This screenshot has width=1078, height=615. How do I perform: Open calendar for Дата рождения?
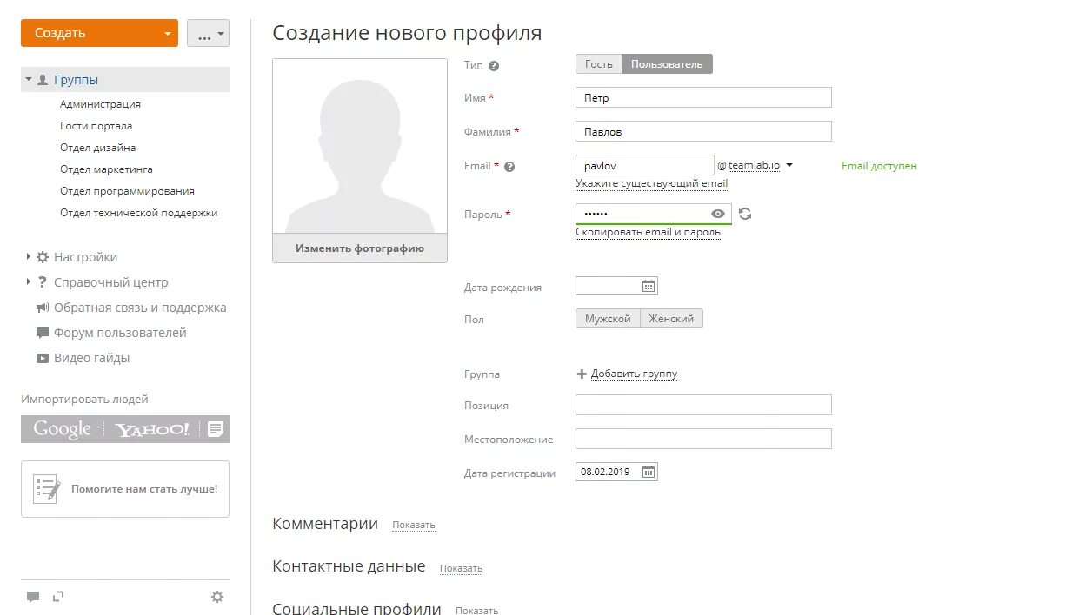[649, 286]
